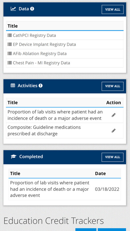The height and width of the screenshot is (231, 130).
Task: Open EP Device Implant Registry Data
Action: tap(44, 44)
